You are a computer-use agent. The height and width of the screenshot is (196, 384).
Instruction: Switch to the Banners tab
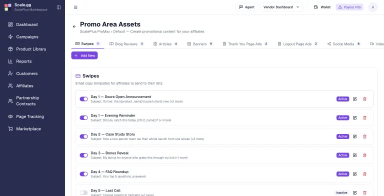point(200,44)
